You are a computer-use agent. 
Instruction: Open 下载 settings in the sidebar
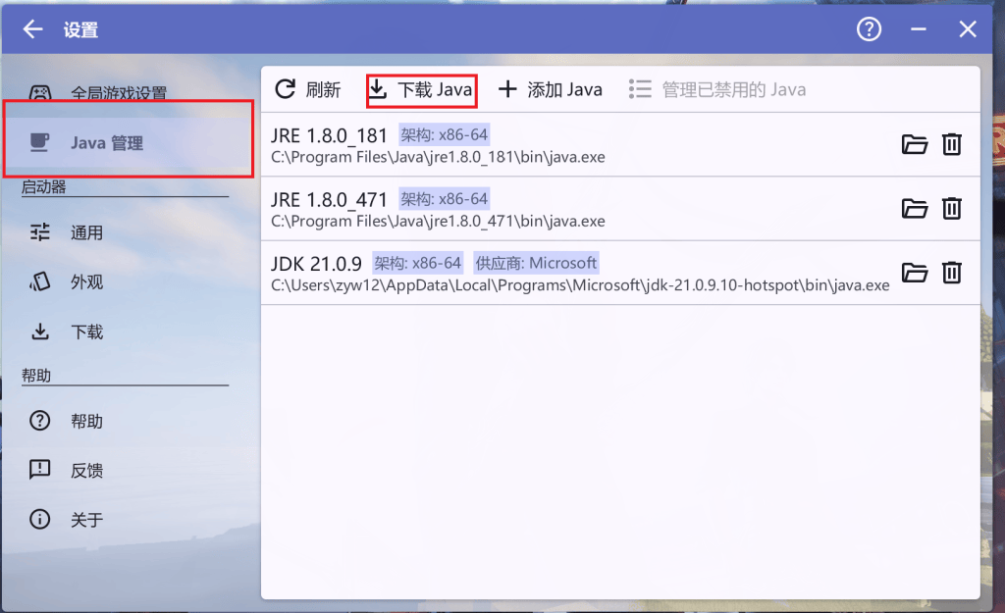click(86, 332)
